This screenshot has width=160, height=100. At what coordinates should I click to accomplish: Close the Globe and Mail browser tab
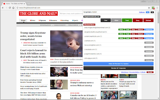tap(24, 4)
